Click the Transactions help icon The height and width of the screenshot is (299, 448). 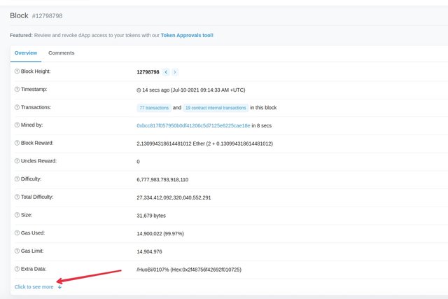point(17,107)
